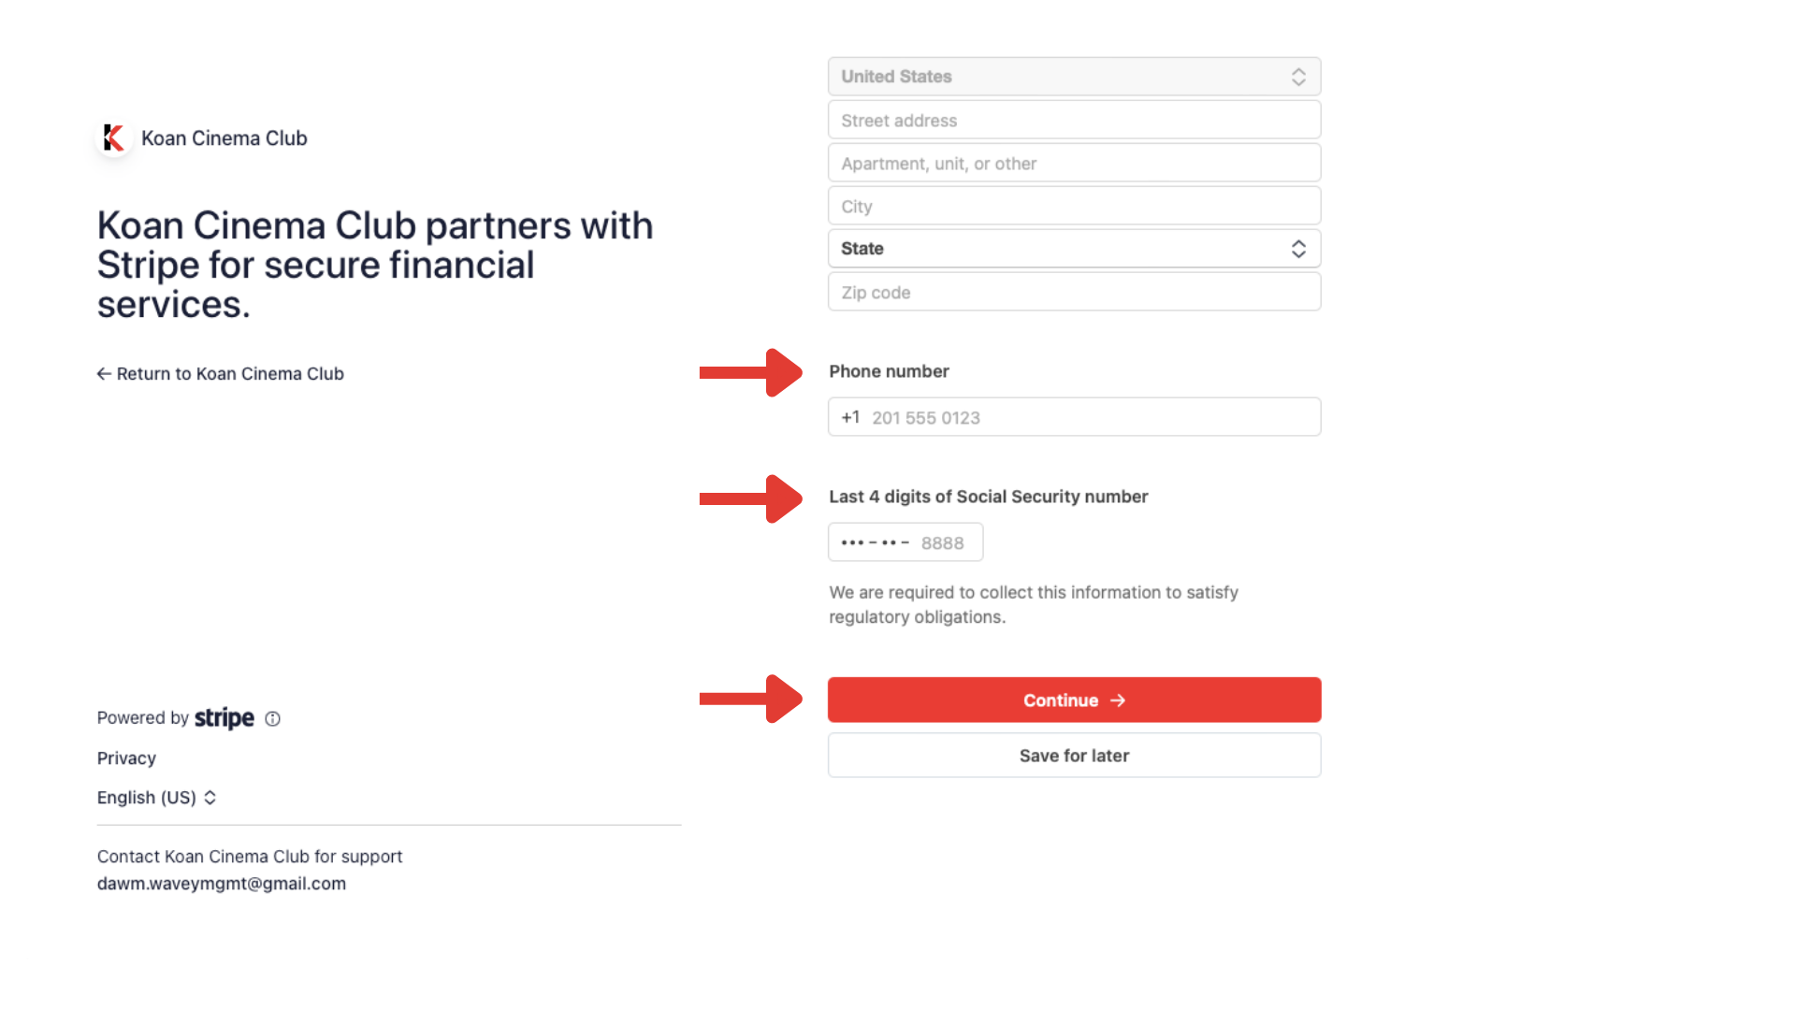
Task: Click the back arrow before Return link
Action: 104,374
